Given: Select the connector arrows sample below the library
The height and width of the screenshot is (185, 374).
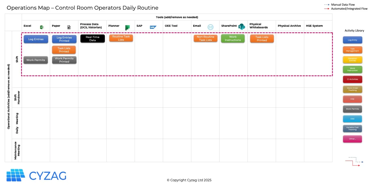Looking at the screenshot, I should point(354,162).
